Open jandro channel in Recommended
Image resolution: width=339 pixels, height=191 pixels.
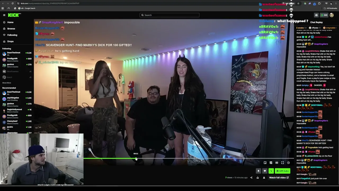pyautogui.click(x=16, y=128)
